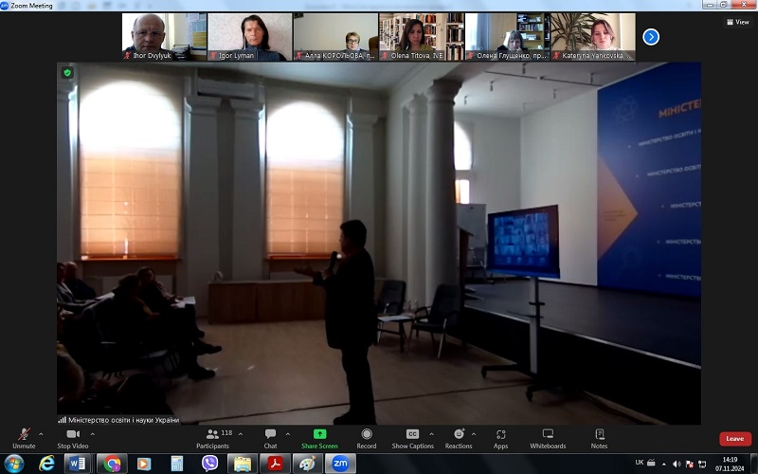Click the Міністерство освіти і науки України speaker label

[119, 420]
